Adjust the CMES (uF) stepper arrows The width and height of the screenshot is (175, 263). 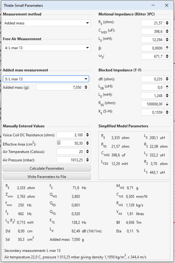[x=167, y=31]
